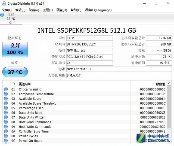Select the Data Units Written attribute name

click(x=32, y=117)
